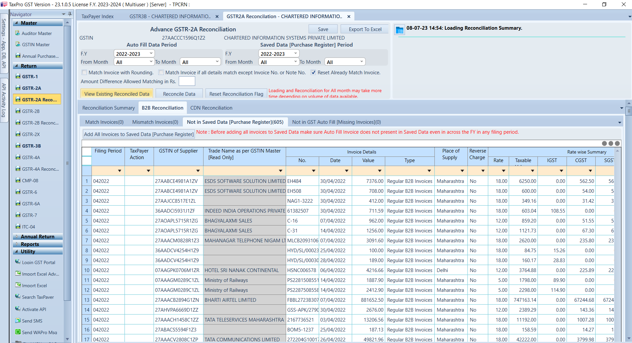
Task: Open GSTR-3B return in navigator
Action: [31, 146]
